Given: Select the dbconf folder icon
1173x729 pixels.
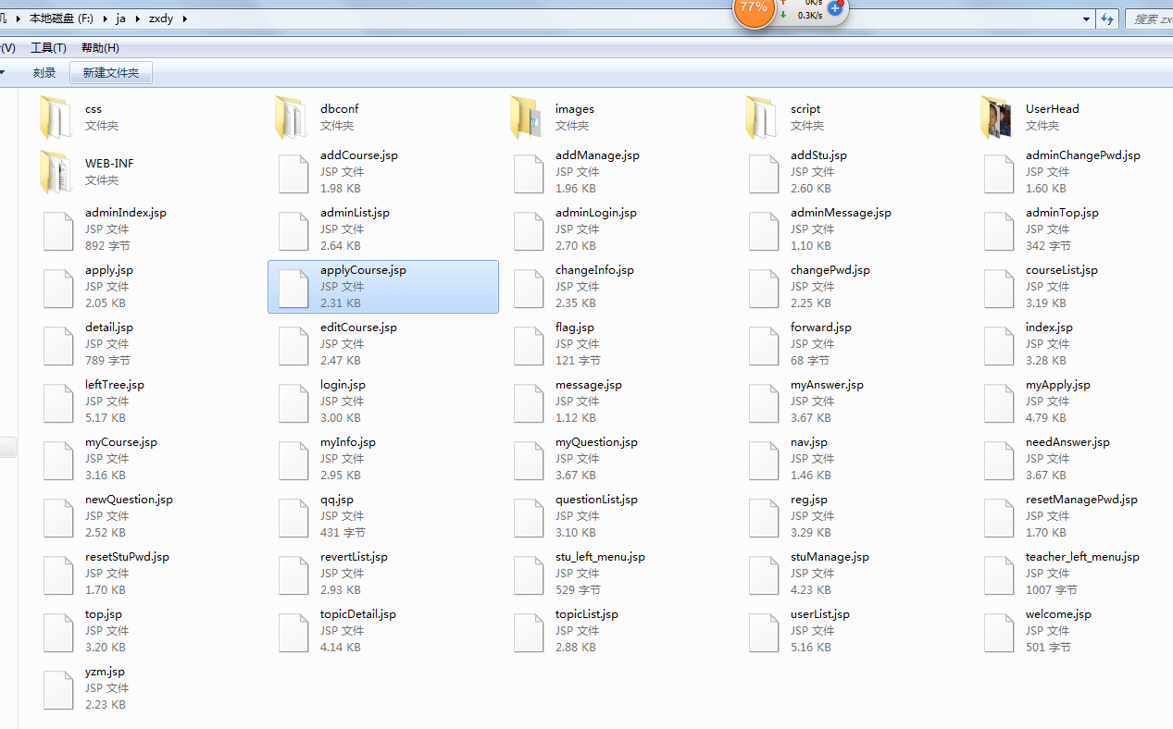Looking at the screenshot, I should 292,117.
